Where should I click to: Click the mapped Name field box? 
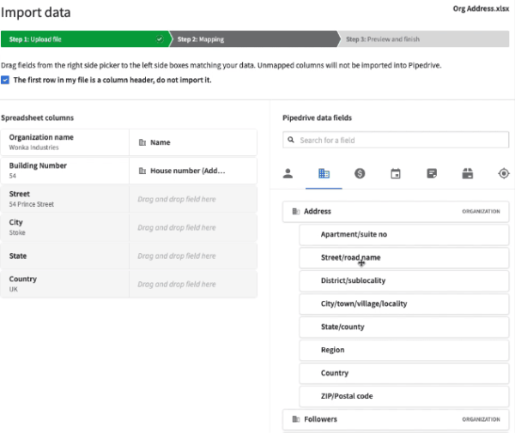click(193, 142)
